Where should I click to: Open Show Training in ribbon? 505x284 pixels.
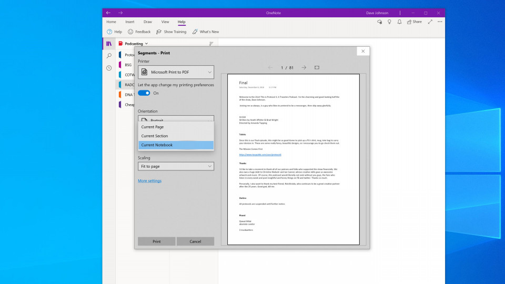171,32
